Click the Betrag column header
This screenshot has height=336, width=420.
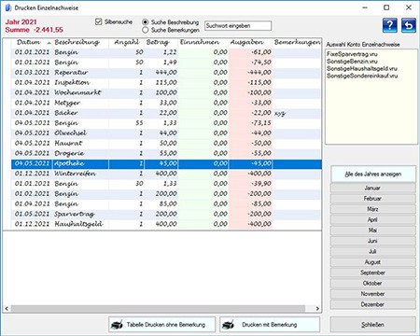[x=161, y=42]
